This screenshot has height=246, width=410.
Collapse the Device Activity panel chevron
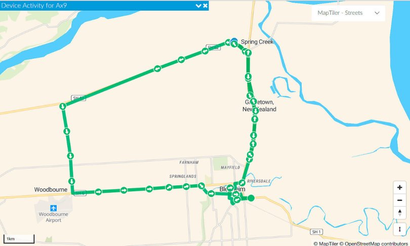tap(198, 6)
